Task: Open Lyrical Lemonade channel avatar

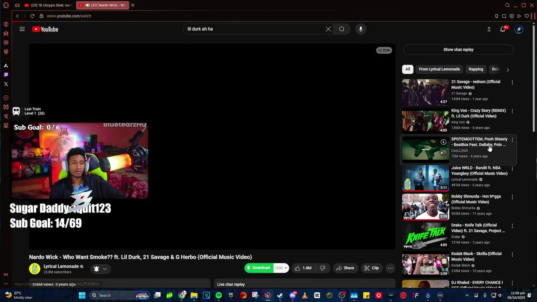Action: click(34, 269)
